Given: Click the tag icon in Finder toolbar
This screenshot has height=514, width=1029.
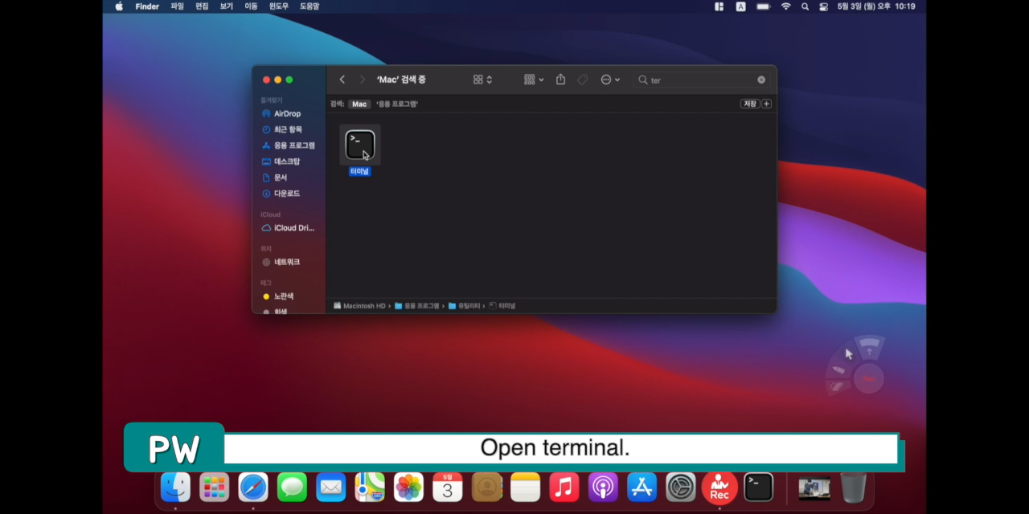Looking at the screenshot, I should [x=583, y=80].
